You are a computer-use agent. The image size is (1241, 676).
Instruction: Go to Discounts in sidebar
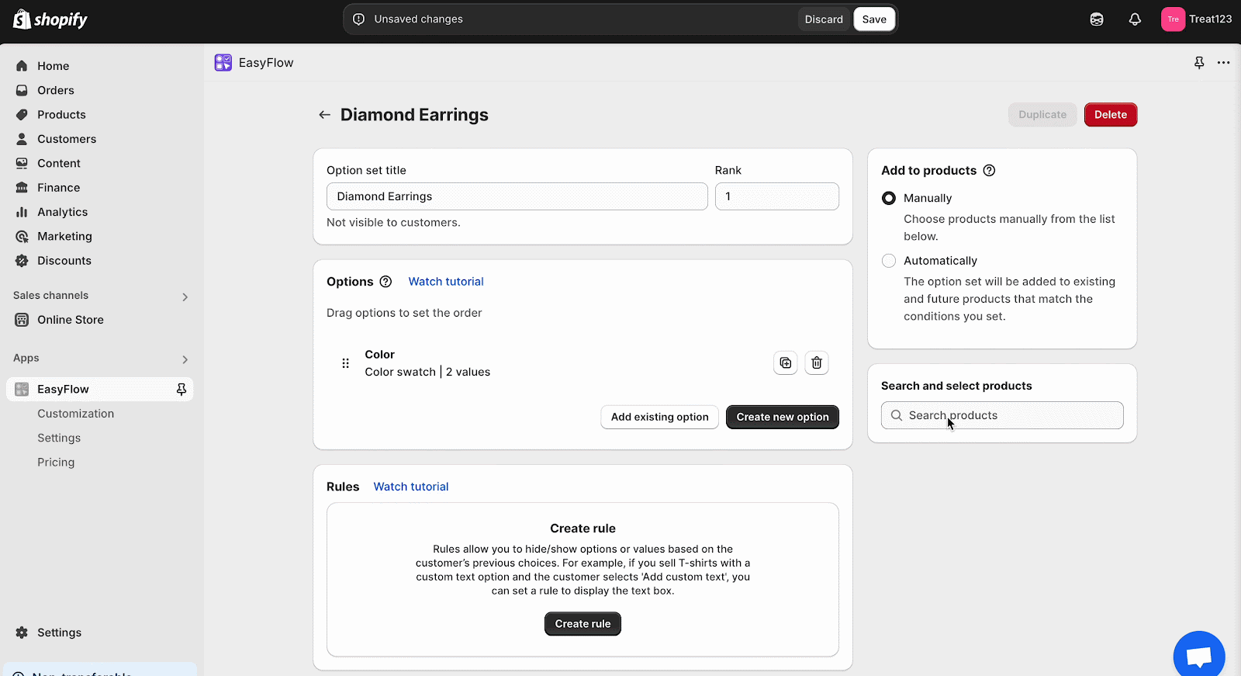pyautogui.click(x=64, y=261)
